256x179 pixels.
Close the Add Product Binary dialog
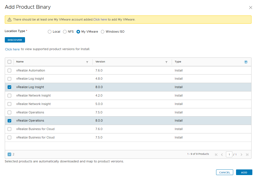[x=251, y=8]
